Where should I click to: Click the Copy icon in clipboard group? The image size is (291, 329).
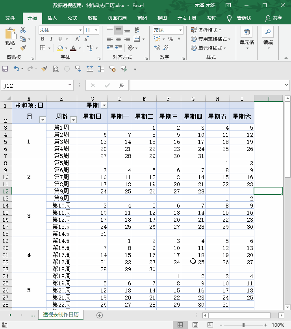[22, 39]
